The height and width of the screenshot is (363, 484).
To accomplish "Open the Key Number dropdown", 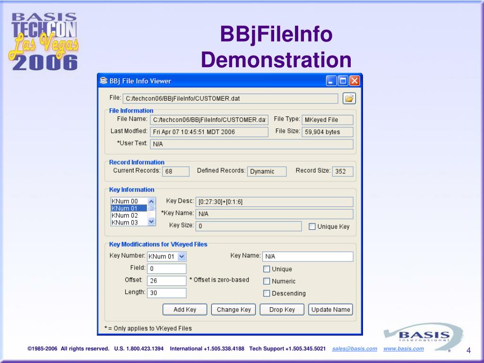I will tap(182, 256).
